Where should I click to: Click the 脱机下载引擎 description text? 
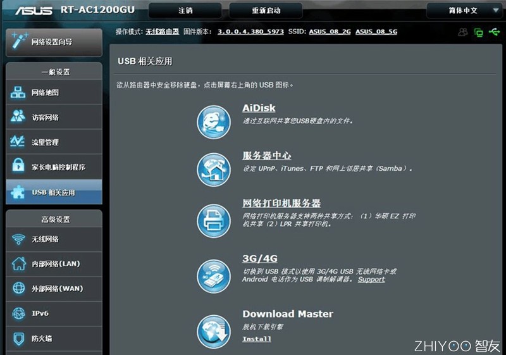click(262, 327)
